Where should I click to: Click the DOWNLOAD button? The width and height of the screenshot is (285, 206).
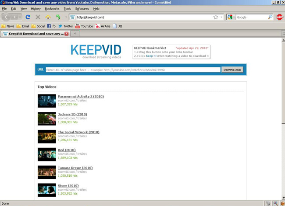232,70
